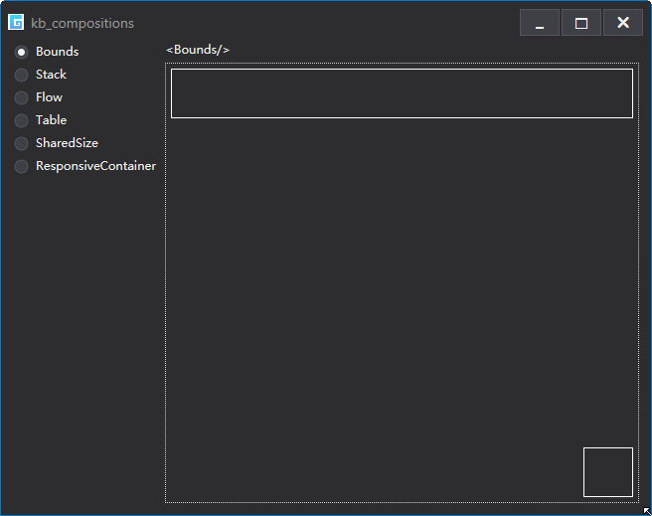Click the 'Flow' text label
The height and width of the screenshot is (516, 652).
pos(49,97)
